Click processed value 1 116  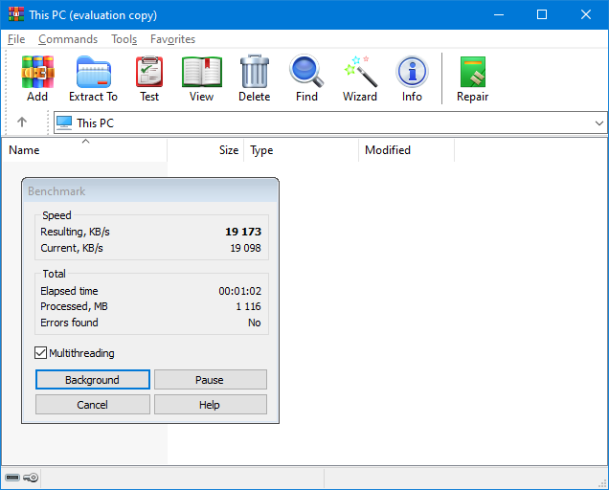[249, 306]
